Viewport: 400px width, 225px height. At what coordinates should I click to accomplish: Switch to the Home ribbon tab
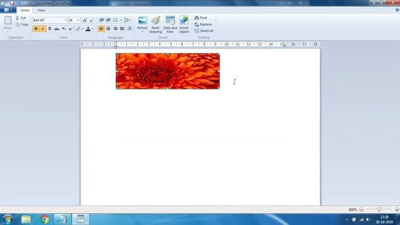pyautogui.click(x=25, y=11)
